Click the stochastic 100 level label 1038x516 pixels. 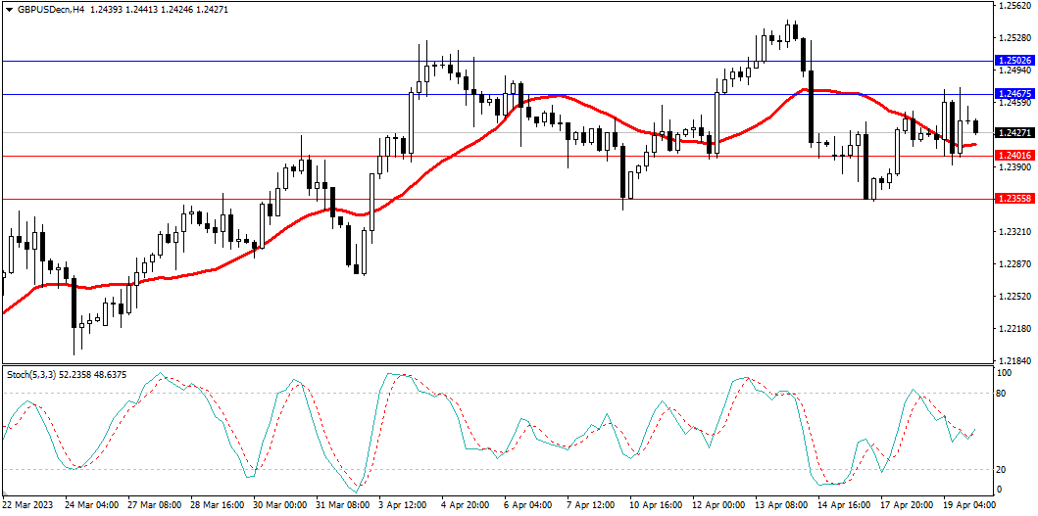[1005, 373]
